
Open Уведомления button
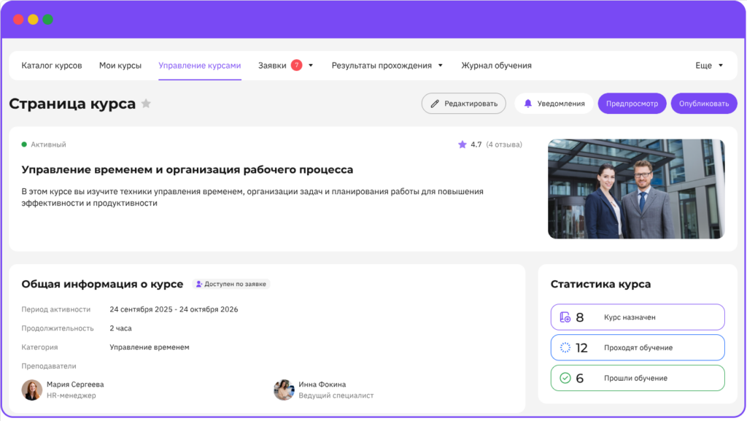click(x=554, y=104)
